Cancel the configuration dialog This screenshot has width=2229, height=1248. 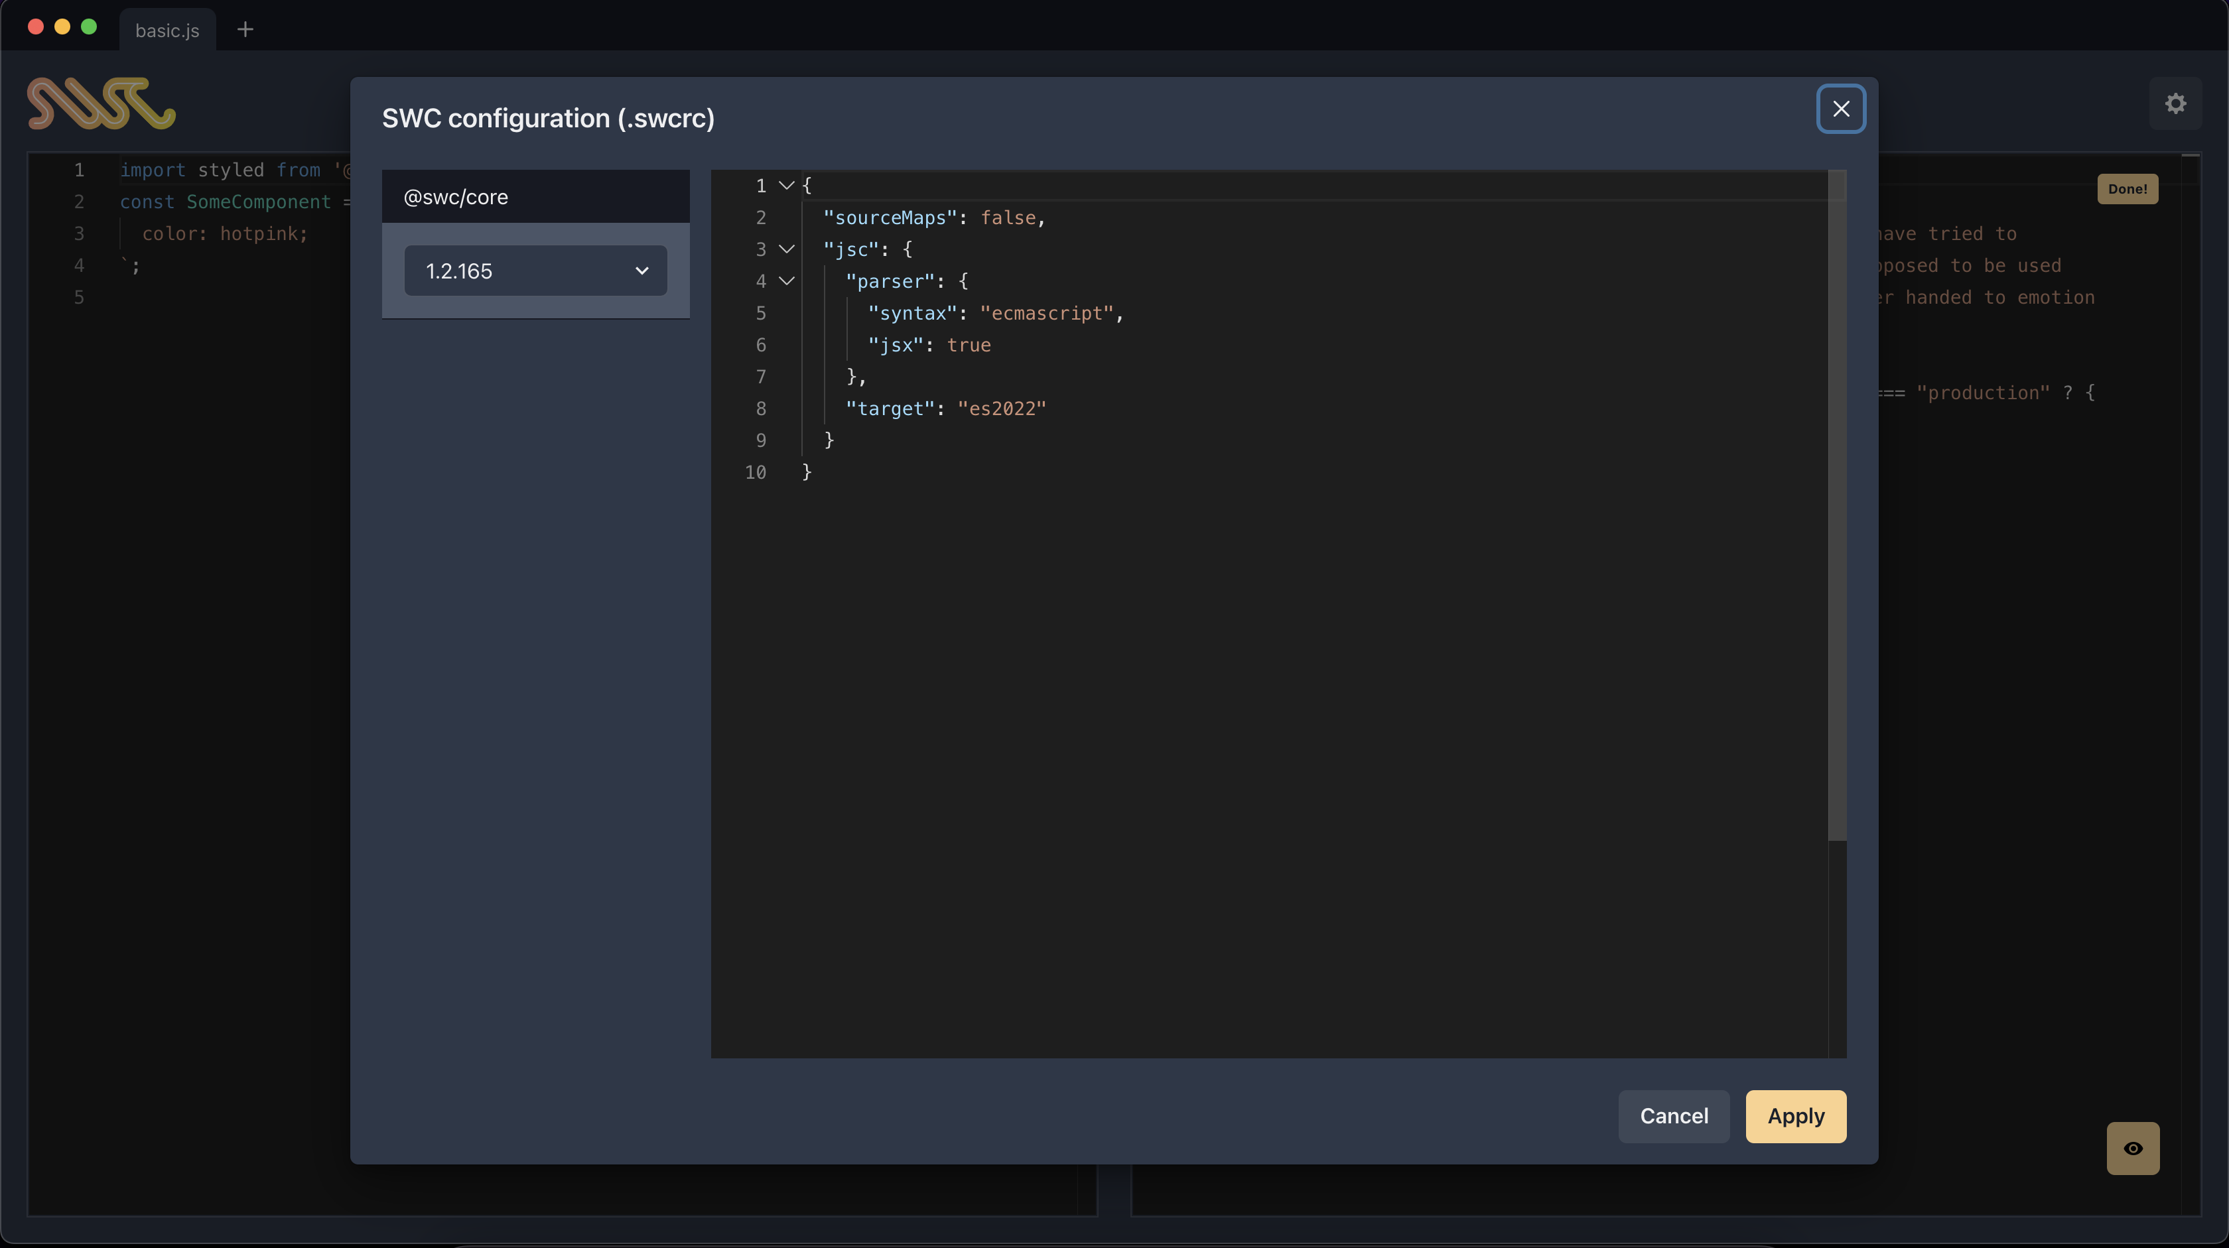(1674, 1115)
